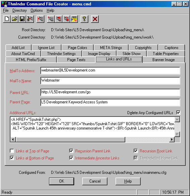This screenshot has width=190, height=196.
Task: Click the fourth toolbar icon beside Save
Action: click(30, 19)
